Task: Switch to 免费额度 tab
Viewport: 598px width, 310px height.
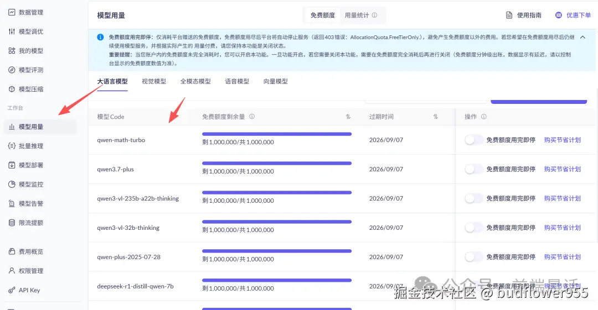Action: 323,15
